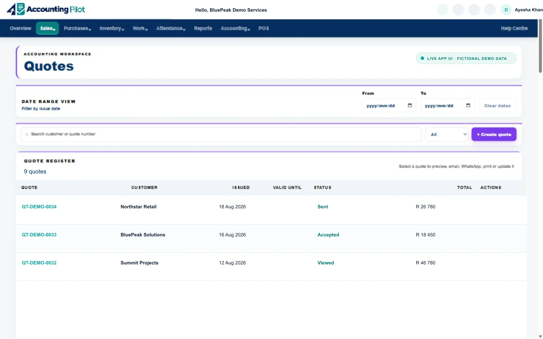
Task: Click the search customer or quote number field
Action: [221, 134]
